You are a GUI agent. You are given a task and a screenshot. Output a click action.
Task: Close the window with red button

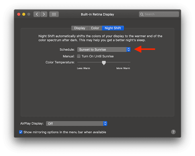19,14
